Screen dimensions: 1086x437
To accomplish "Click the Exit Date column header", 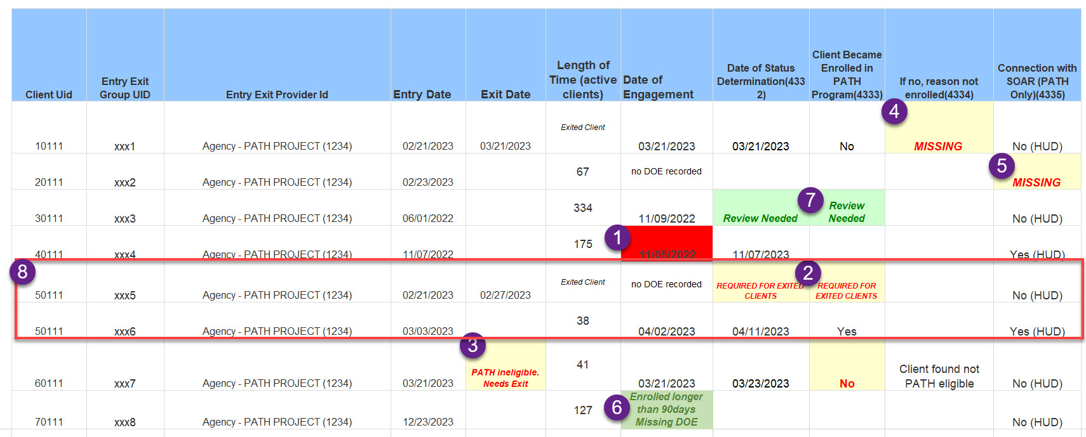I will (x=505, y=95).
